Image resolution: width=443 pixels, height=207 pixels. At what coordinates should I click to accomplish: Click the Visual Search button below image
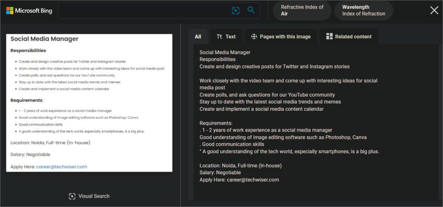[89, 196]
